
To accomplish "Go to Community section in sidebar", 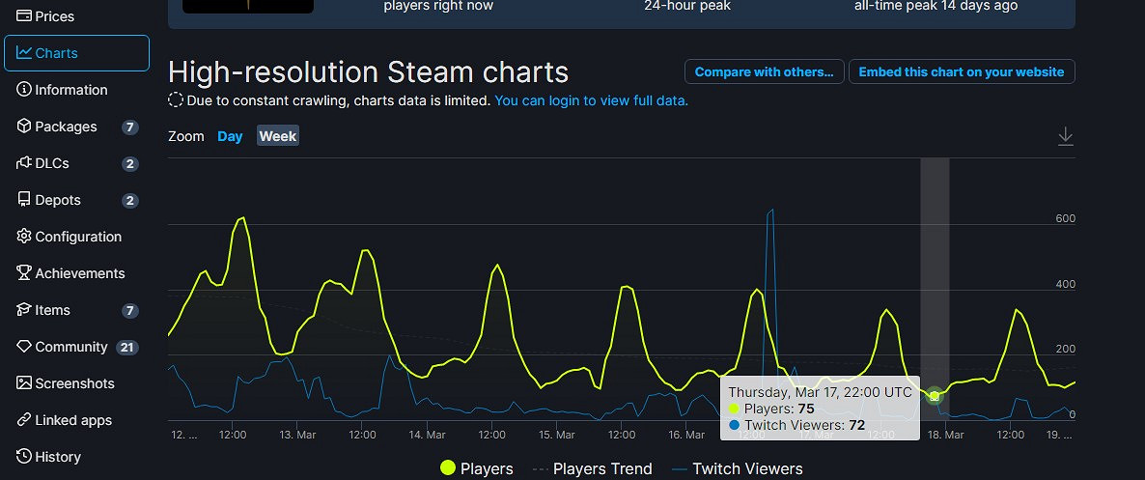I will click(70, 347).
